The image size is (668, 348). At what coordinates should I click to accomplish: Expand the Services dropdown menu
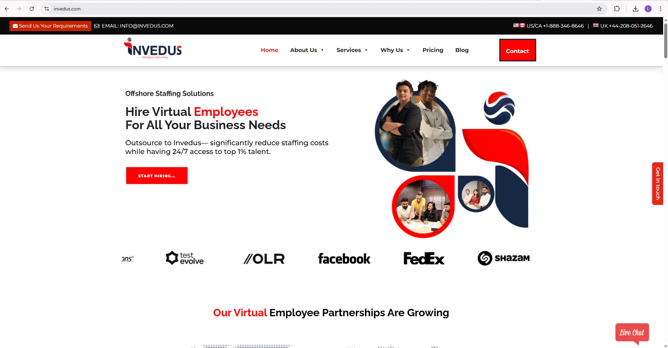(x=352, y=50)
